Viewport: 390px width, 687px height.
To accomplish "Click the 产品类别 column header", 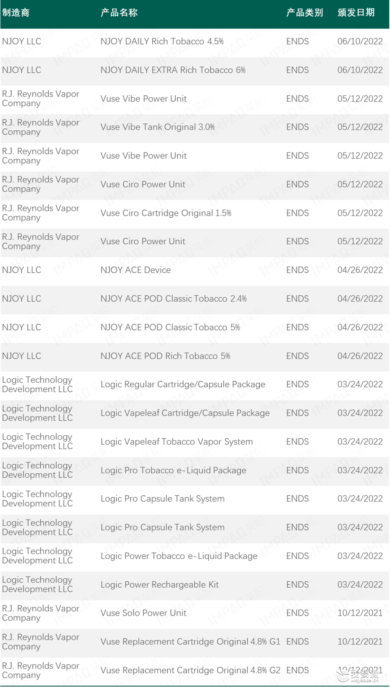I will (304, 13).
